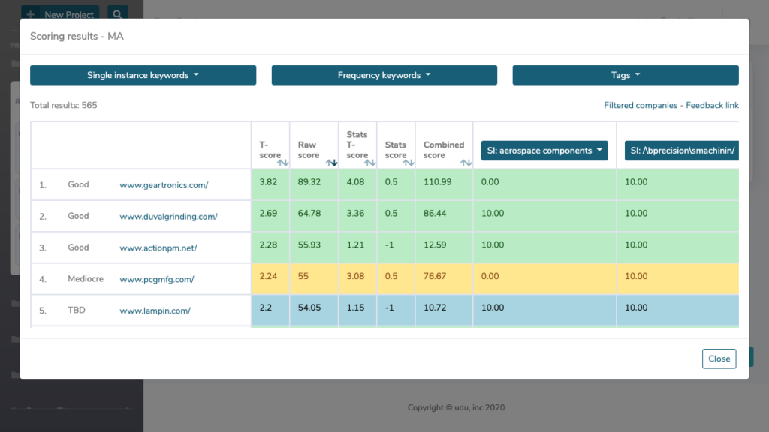Image resolution: width=769 pixels, height=432 pixels.
Task: Select Stats T-score value 4.08
Action: click(355, 182)
